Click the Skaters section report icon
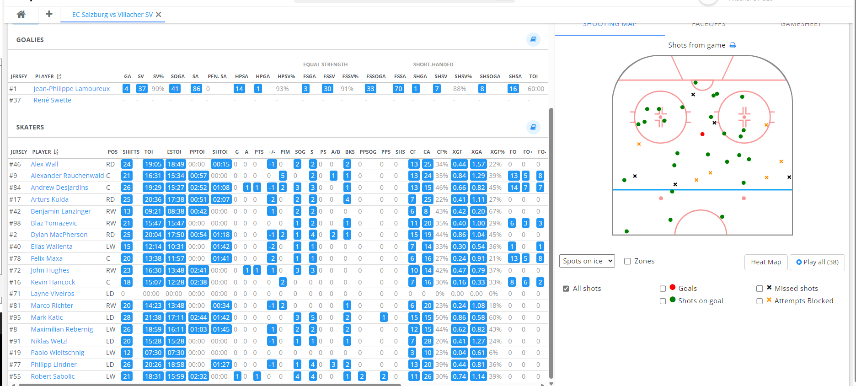 533,127
